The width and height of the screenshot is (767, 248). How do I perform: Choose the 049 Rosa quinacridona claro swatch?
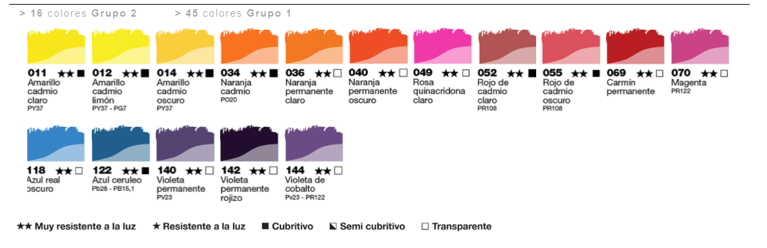point(442,47)
